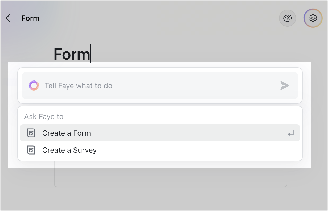This screenshot has width=328, height=211.
Task: Click the "Form" page title heading
Action: pos(72,54)
